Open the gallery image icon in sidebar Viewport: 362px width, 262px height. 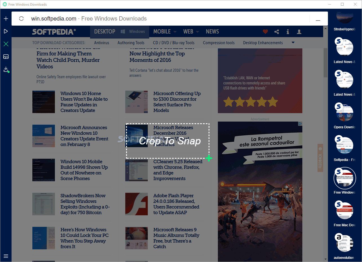(6, 57)
